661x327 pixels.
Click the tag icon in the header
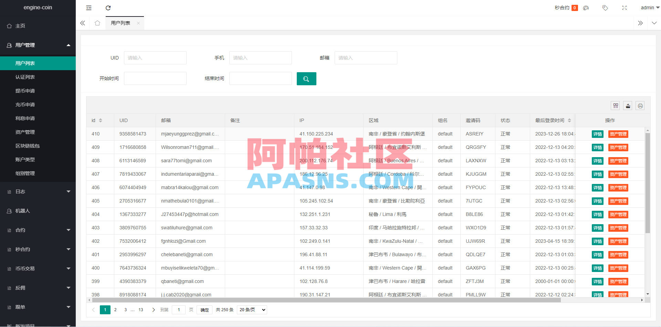pyautogui.click(x=605, y=8)
